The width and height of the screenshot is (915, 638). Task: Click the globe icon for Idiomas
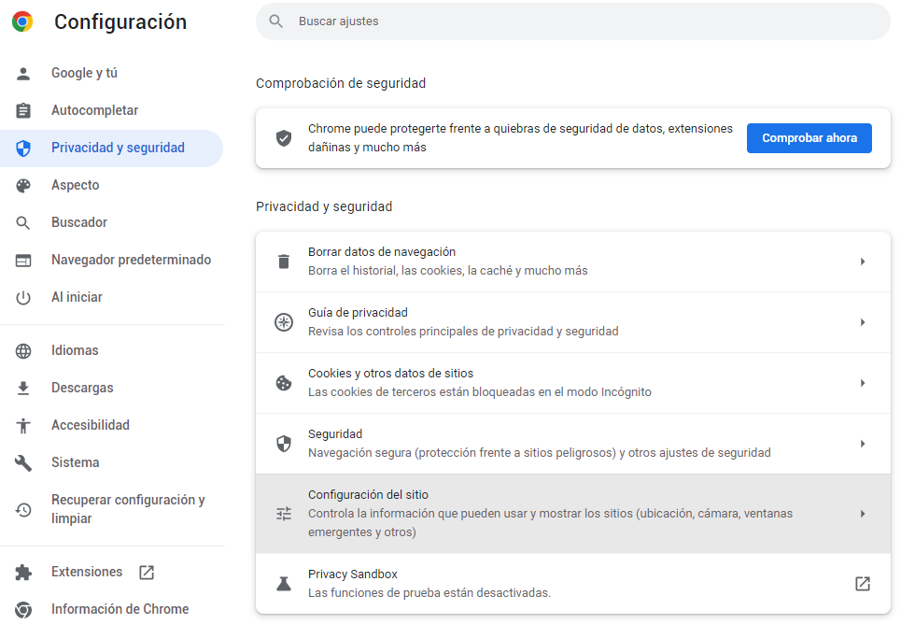[x=23, y=351]
